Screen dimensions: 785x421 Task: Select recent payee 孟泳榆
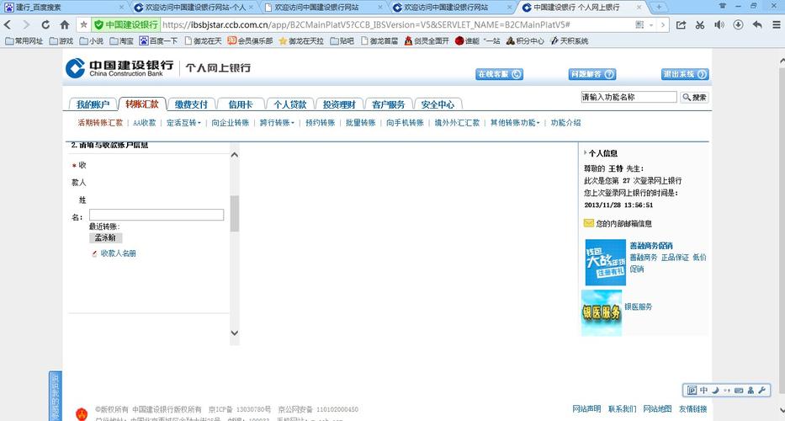(x=105, y=237)
